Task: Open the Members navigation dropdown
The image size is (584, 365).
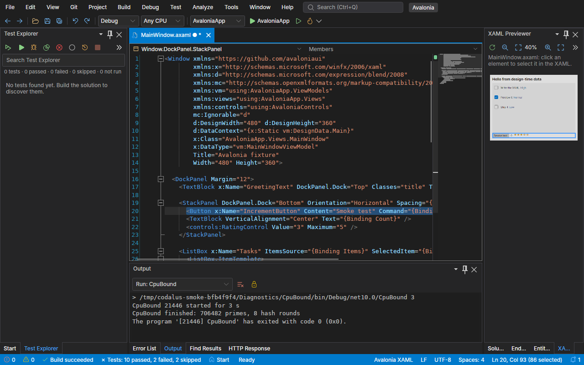Action: pos(393,49)
